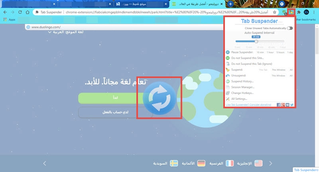Click the Tab Suspender extension toolbar icon
Screen dimensions: 319x172
291,12
